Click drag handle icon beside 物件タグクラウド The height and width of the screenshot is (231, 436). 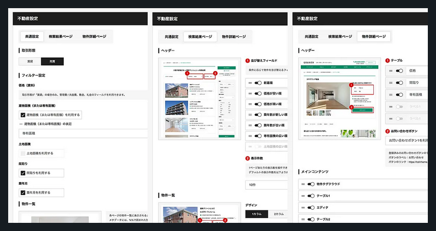tap(302, 184)
